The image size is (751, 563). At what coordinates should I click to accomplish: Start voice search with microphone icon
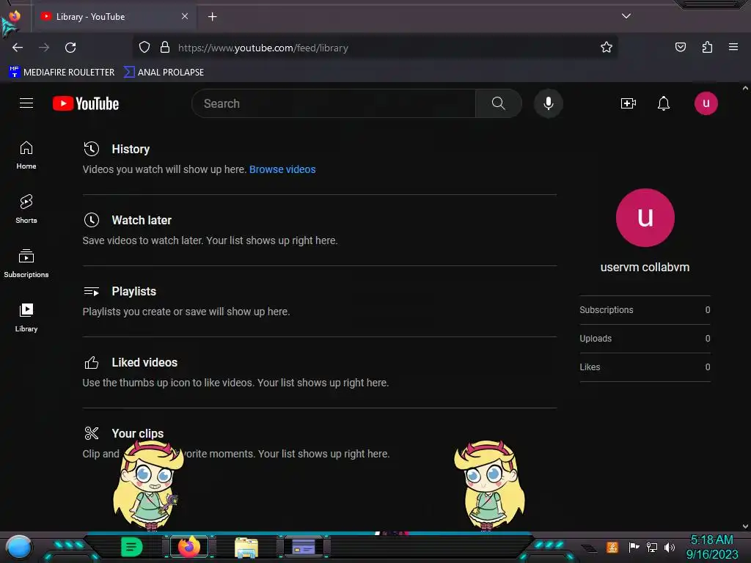click(549, 103)
